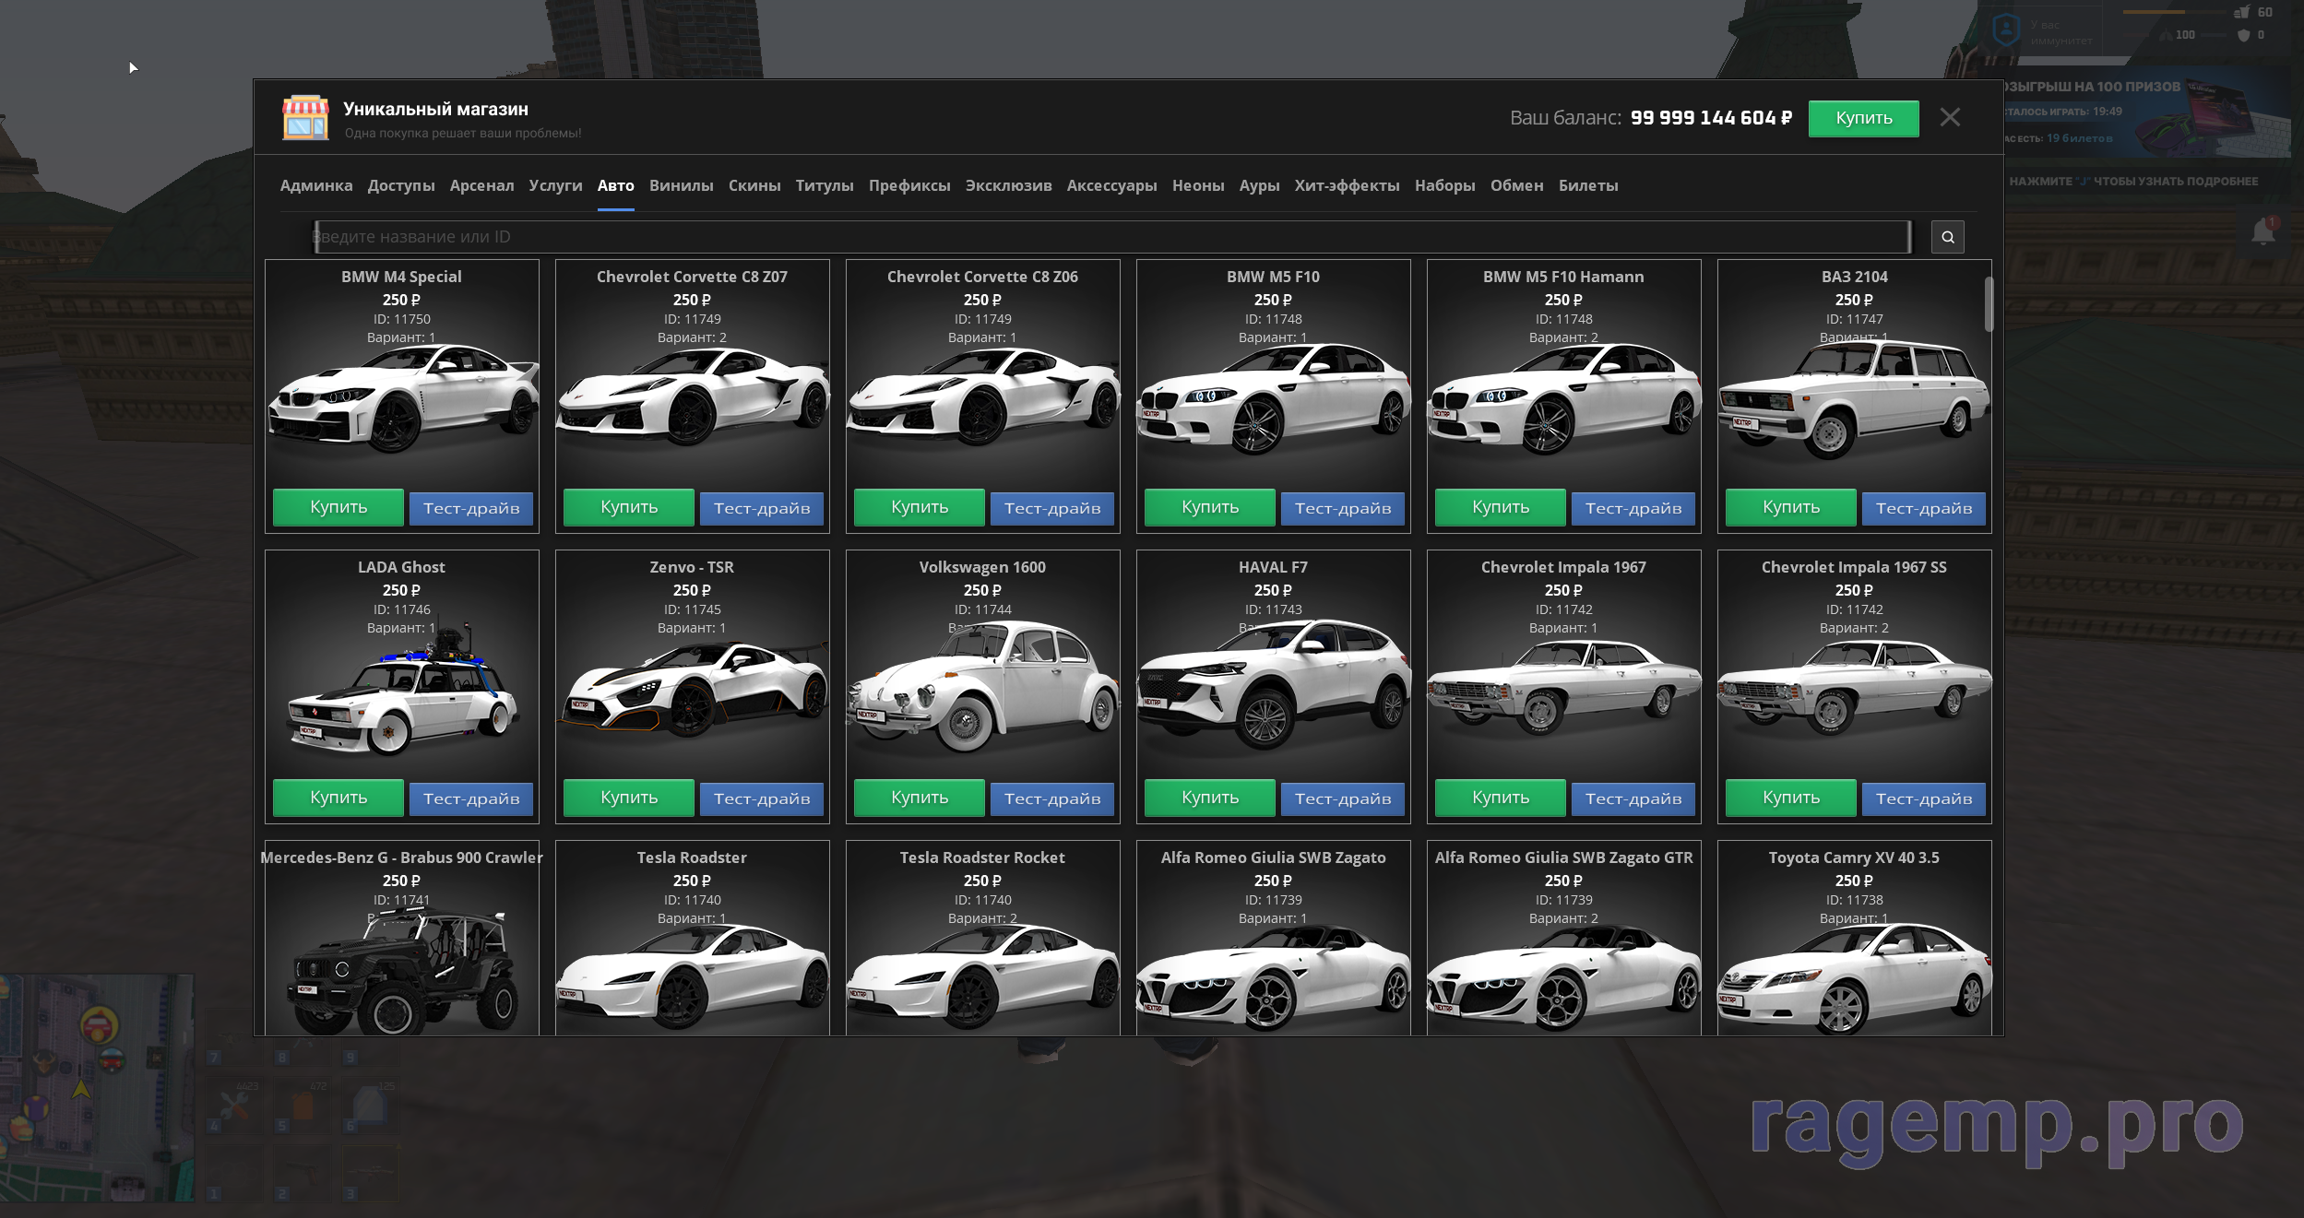Image resolution: width=2304 pixels, height=1218 pixels.
Task: Click the Volkswagen 1600 Beetle image
Action: (982, 686)
